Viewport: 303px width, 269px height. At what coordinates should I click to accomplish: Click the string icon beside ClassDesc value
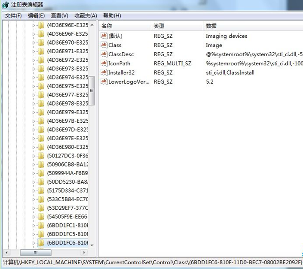tap(104, 54)
